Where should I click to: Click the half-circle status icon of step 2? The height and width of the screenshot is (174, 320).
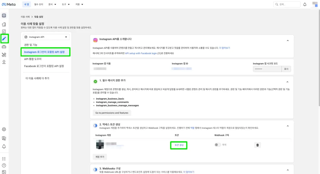point(95,126)
